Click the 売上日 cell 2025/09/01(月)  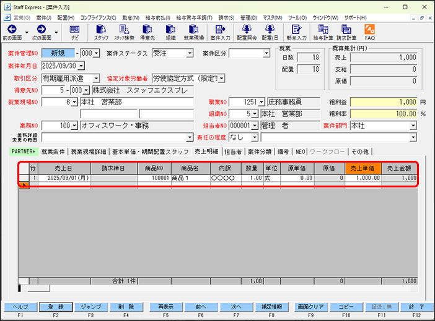pos(64,178)
